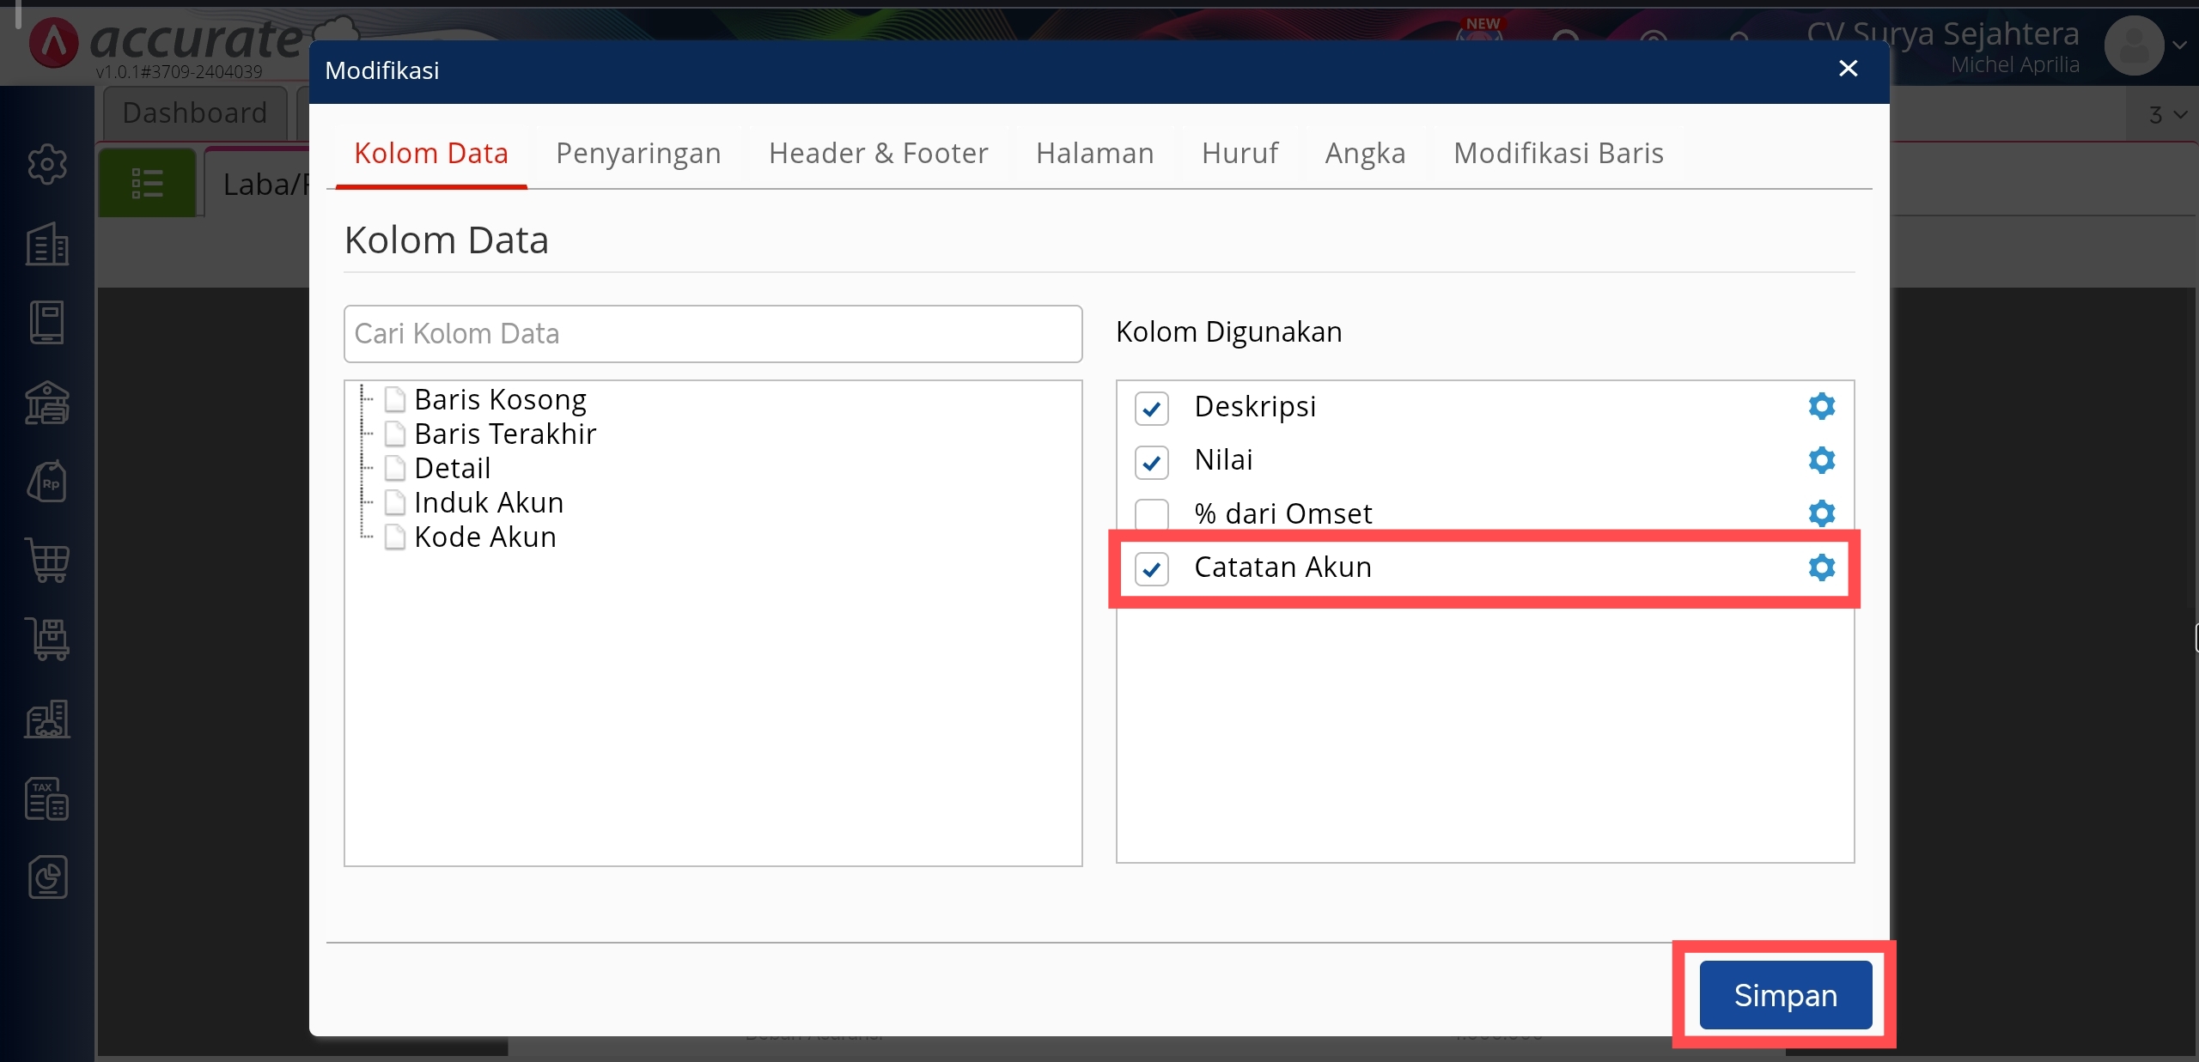Switch to the Penyaringan tab
Screen dimensions: 2199x1062
point(637,153)
